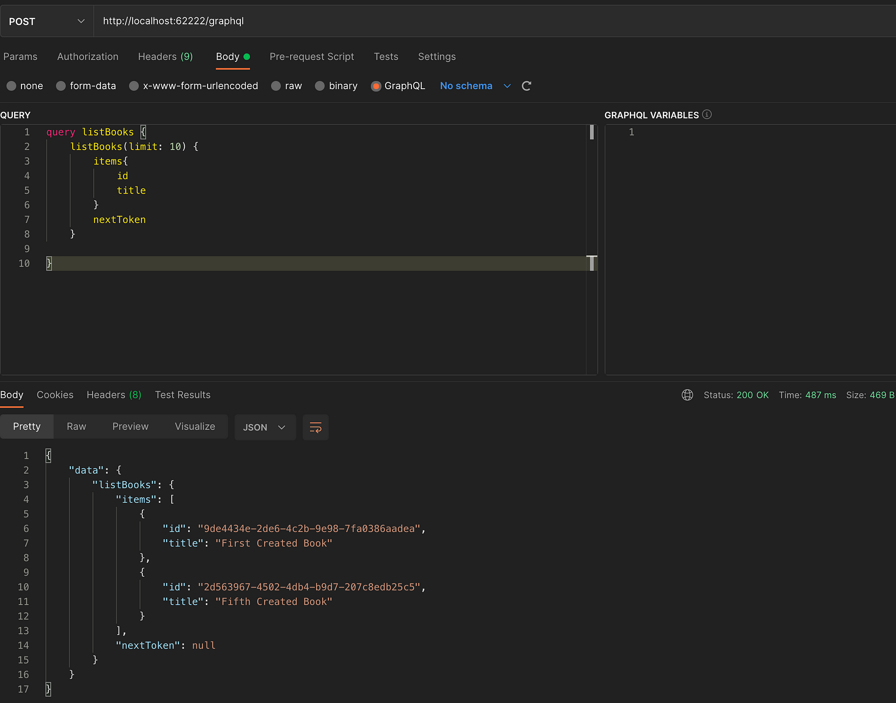This screenshot has width=896, height=703.
Task: Open the Params tab
Action: coord(20,57)
